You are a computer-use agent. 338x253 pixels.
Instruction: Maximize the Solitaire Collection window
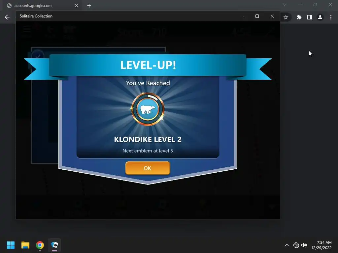coord(257,16)
